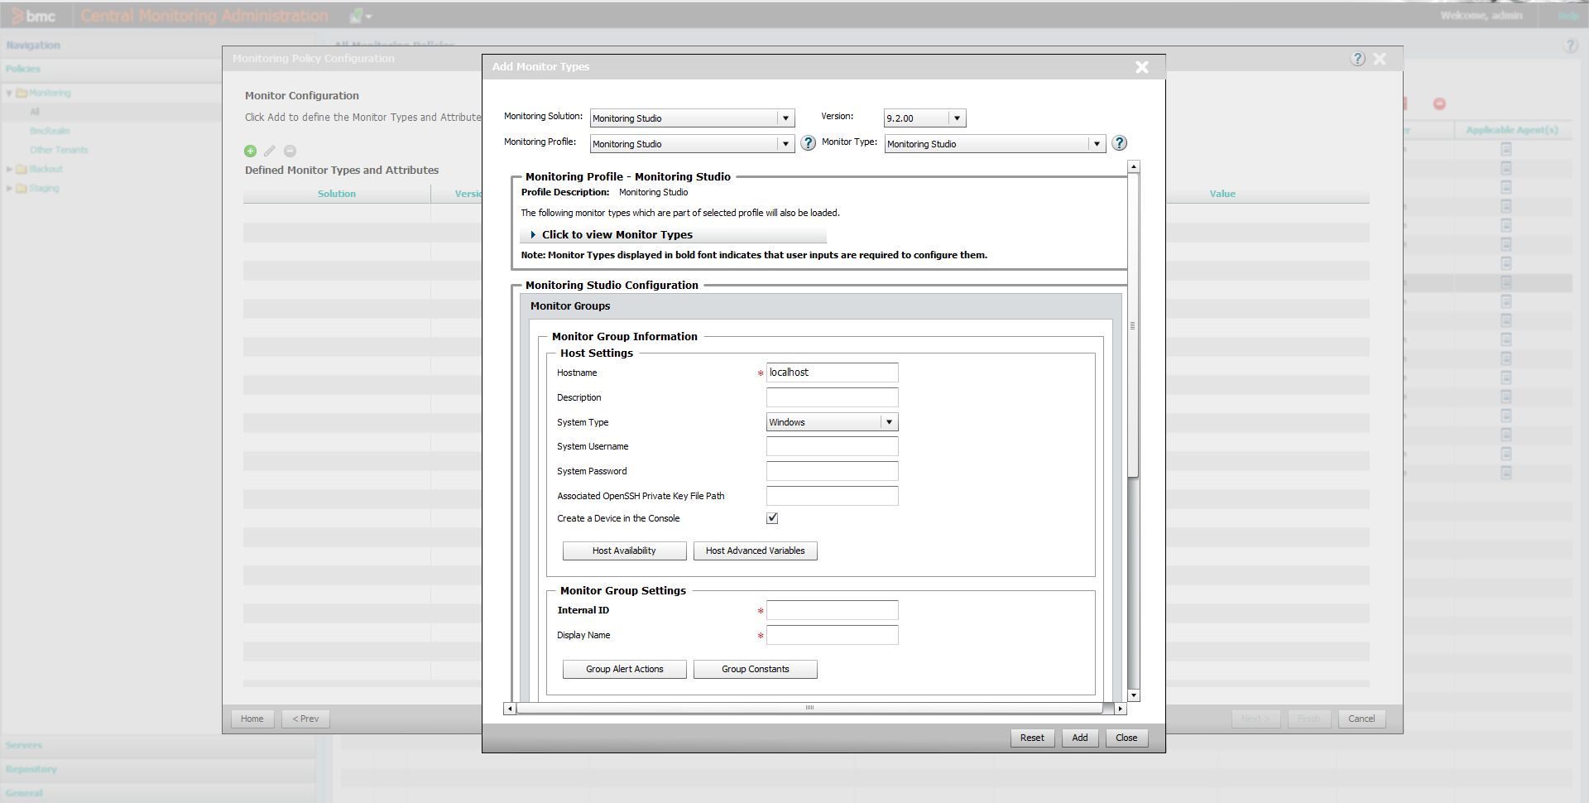Screen dimensions: 1589x803
Task: Click the Display Name input field
Action: point(832,635)
